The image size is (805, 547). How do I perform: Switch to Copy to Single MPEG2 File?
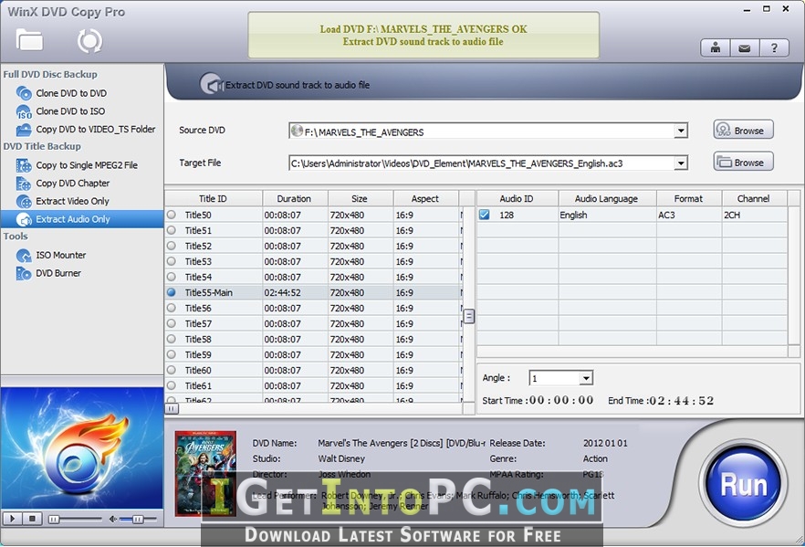[87, 165]
